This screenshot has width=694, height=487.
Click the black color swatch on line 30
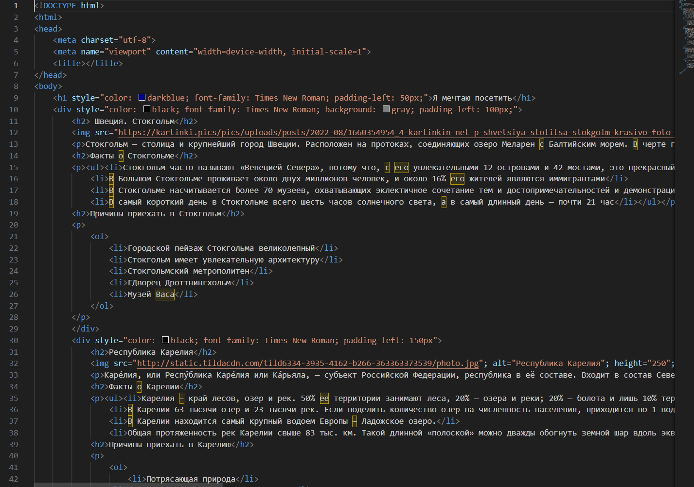[x=165, y=340]
